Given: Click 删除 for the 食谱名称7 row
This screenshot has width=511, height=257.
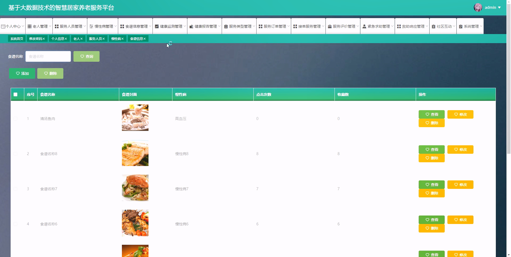Looking at the screenshot, I should coord(432,193).
